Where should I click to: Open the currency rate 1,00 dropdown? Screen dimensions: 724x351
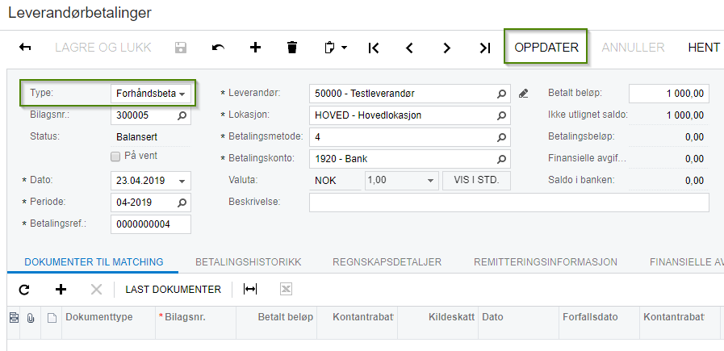[x=431, y=181]
